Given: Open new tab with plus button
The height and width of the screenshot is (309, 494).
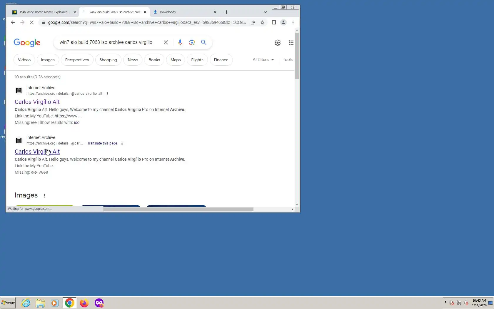Looking at the screenshot, I should pyautogui.click(x=226, y=12).
